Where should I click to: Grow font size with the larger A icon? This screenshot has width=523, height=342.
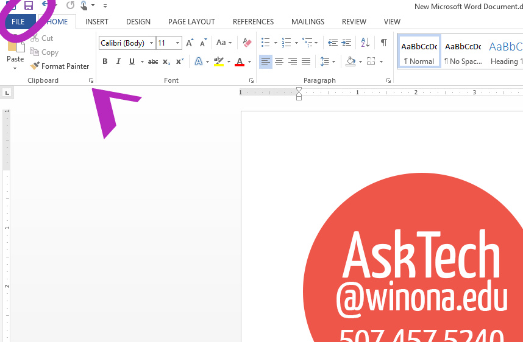190,43
